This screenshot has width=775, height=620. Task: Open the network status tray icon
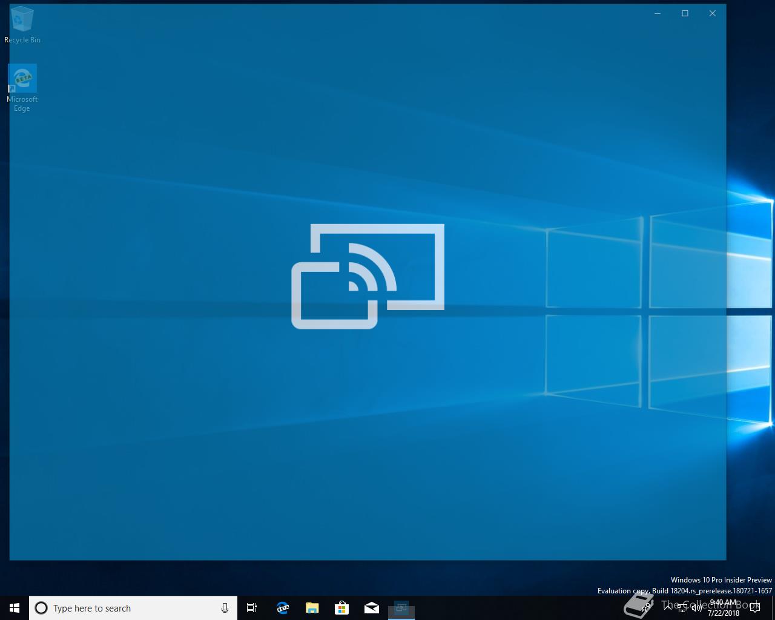682,608
